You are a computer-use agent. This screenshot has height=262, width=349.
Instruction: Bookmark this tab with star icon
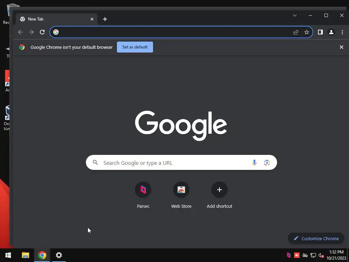[307, 32]
